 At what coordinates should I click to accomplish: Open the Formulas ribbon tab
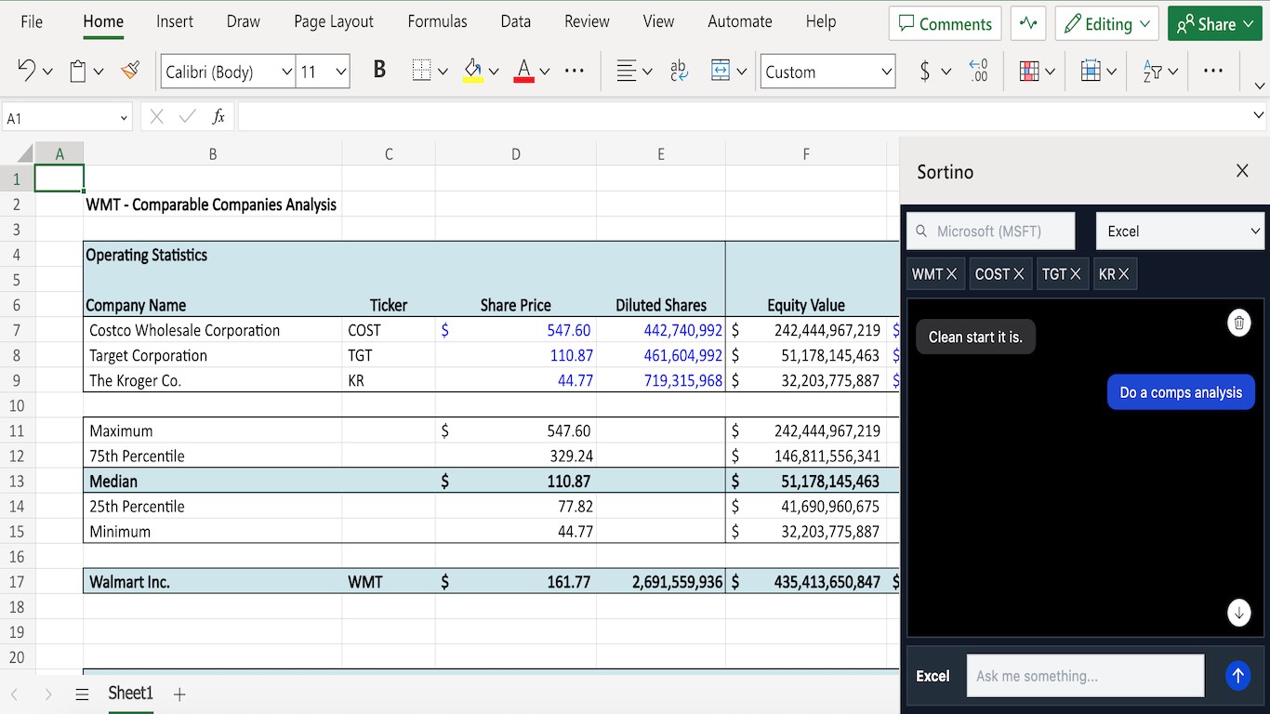[x=437, y=21]
